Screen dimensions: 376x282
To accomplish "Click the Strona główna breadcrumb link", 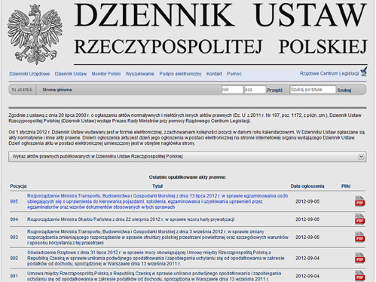I will (x=57, y=90).
